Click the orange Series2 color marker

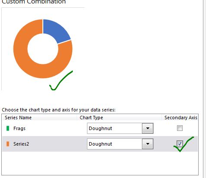click(8, 144)
